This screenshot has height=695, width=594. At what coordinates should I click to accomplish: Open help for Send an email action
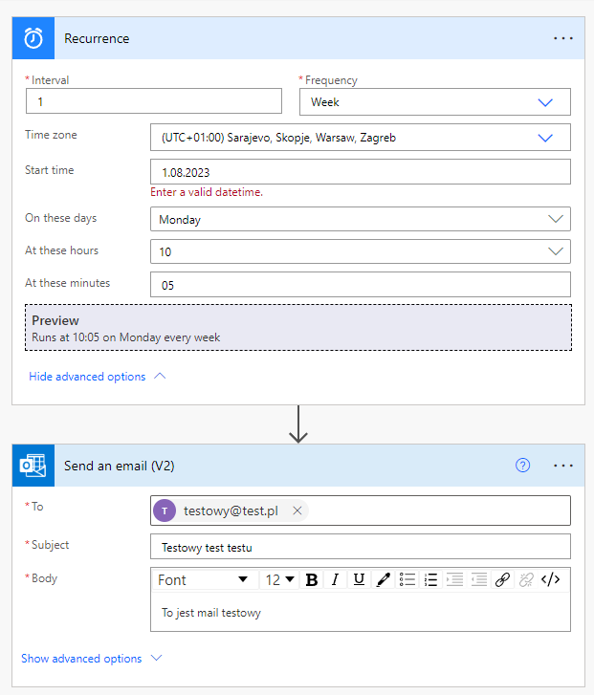522,466
